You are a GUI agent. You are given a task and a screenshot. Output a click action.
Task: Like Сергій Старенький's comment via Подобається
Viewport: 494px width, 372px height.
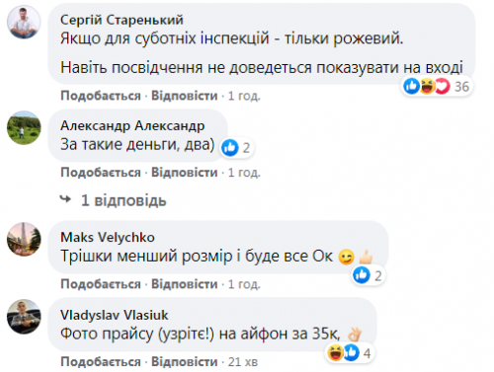point(101,96)
